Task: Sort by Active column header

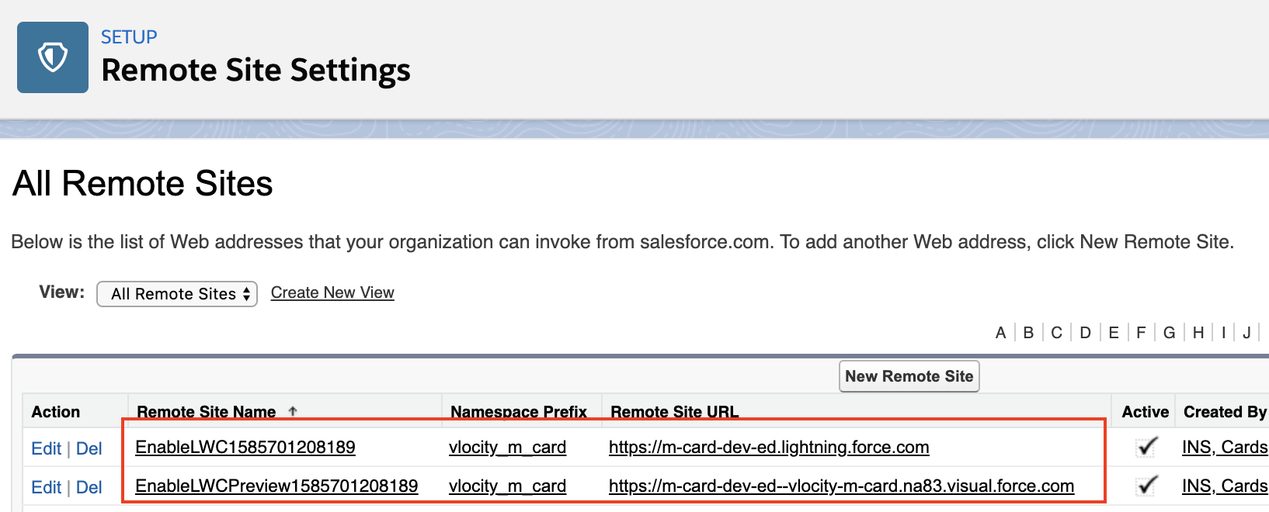Action: [1145, 412]
